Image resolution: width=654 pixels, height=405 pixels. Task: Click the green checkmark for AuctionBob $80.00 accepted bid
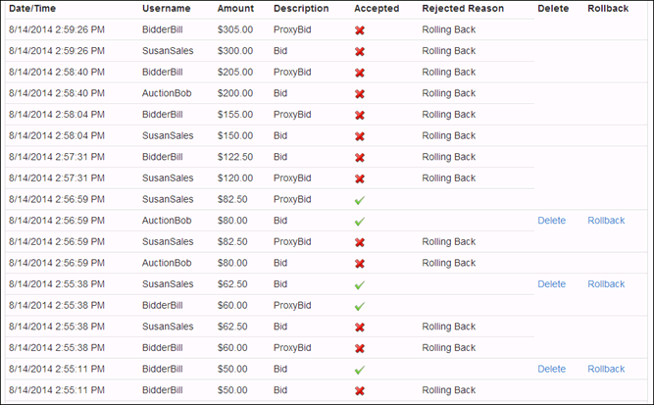click(x=360, y=222)
